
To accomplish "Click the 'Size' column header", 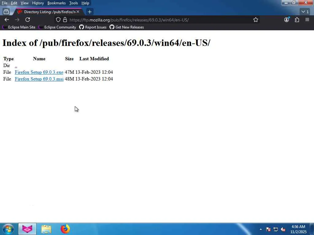I will point(69,59).
